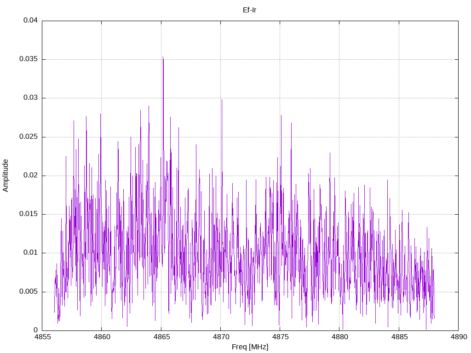Click the tallest spectrum peak near 4865 MHz
The image size is (471, 353).
[x=163, y=57]
